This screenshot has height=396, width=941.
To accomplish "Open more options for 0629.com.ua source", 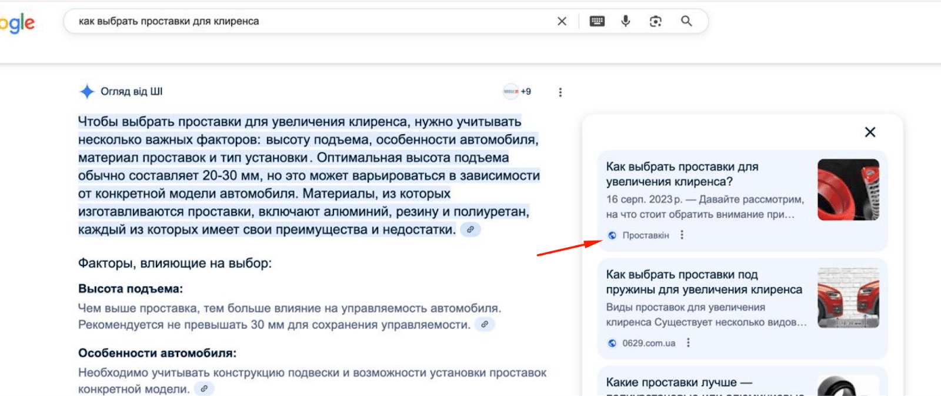I will point(688,342).
